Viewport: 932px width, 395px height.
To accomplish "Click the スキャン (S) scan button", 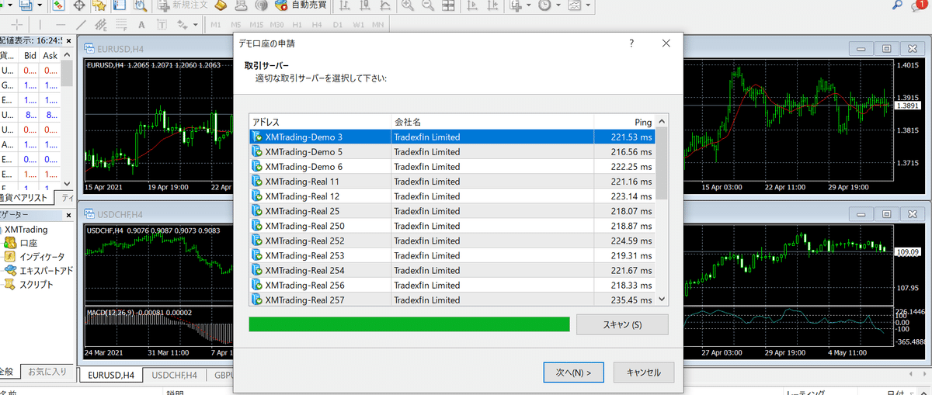I will (622, 324).
